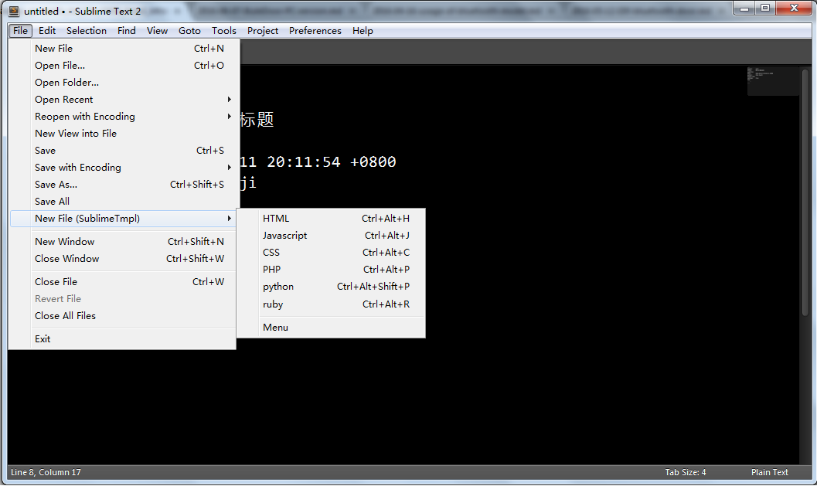Select Save in the File menu

tap(123, 151)
